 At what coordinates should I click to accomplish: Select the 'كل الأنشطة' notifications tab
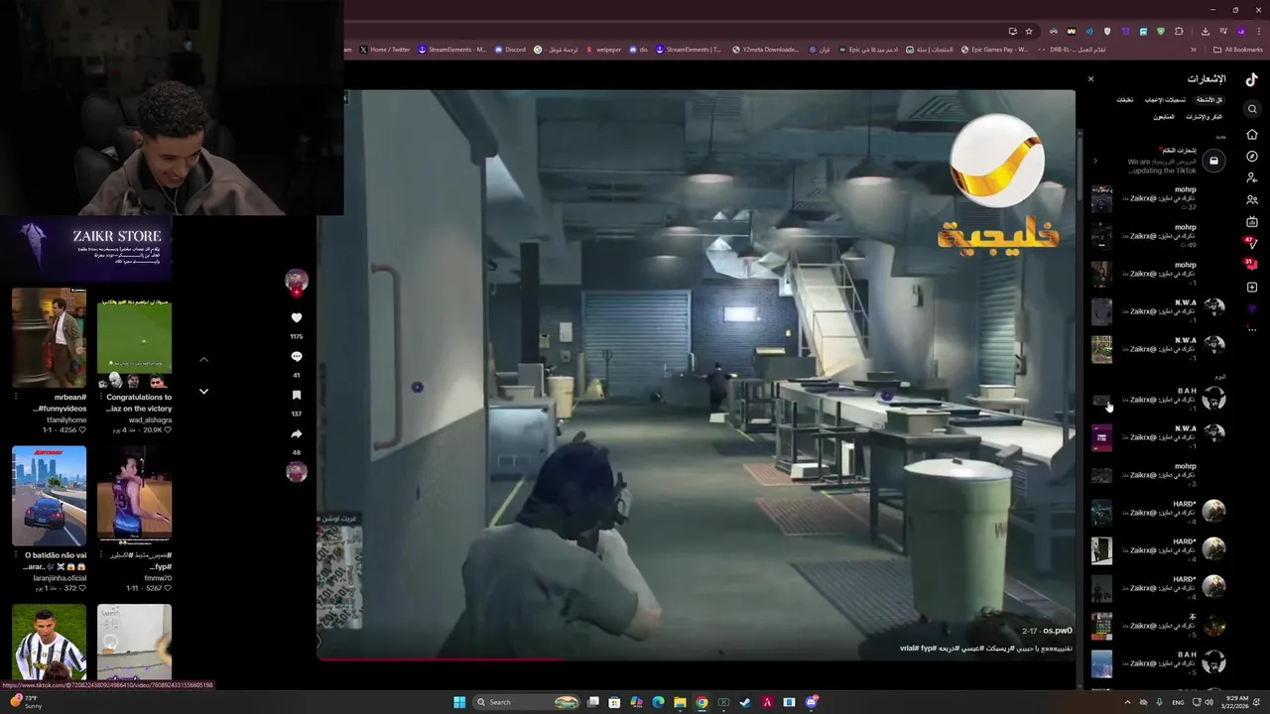tap(1208, 100)
